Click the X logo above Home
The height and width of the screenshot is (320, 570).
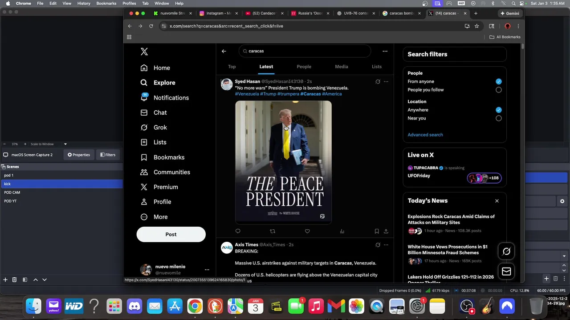tap(144, 52)
